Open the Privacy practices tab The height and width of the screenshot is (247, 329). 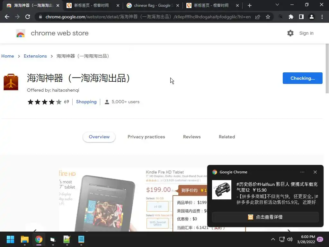click(146, 137)
